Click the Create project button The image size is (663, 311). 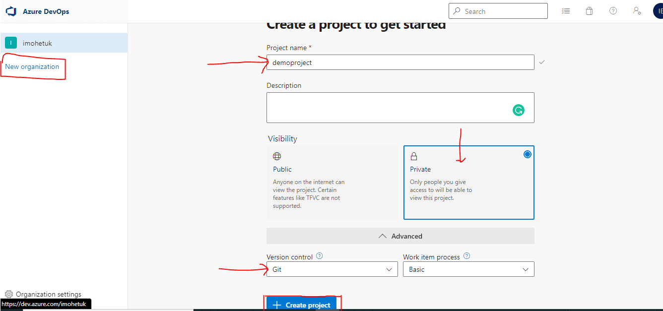[x=302, y=305]
